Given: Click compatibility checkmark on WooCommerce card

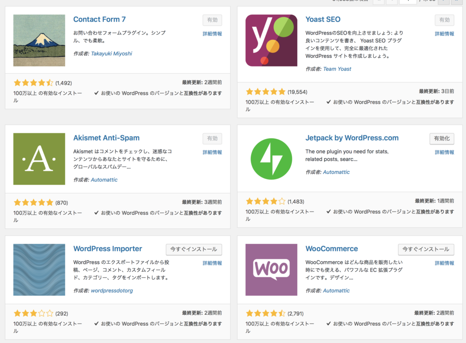Looking at the screenshot, I should click(x=329, y=323).
